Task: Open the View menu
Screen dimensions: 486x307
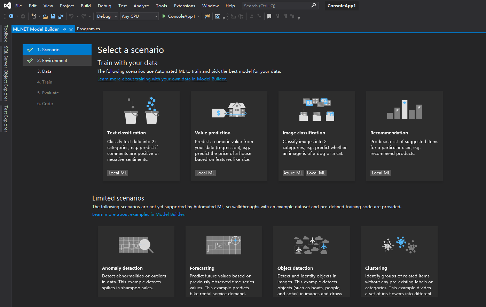Action: click(x=48, y=6)
